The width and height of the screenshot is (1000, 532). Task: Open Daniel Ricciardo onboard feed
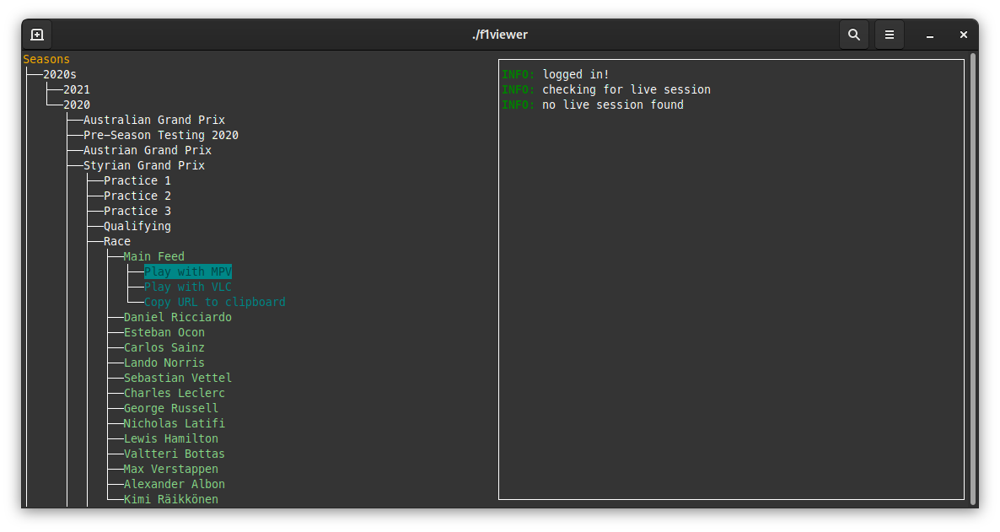178,318
